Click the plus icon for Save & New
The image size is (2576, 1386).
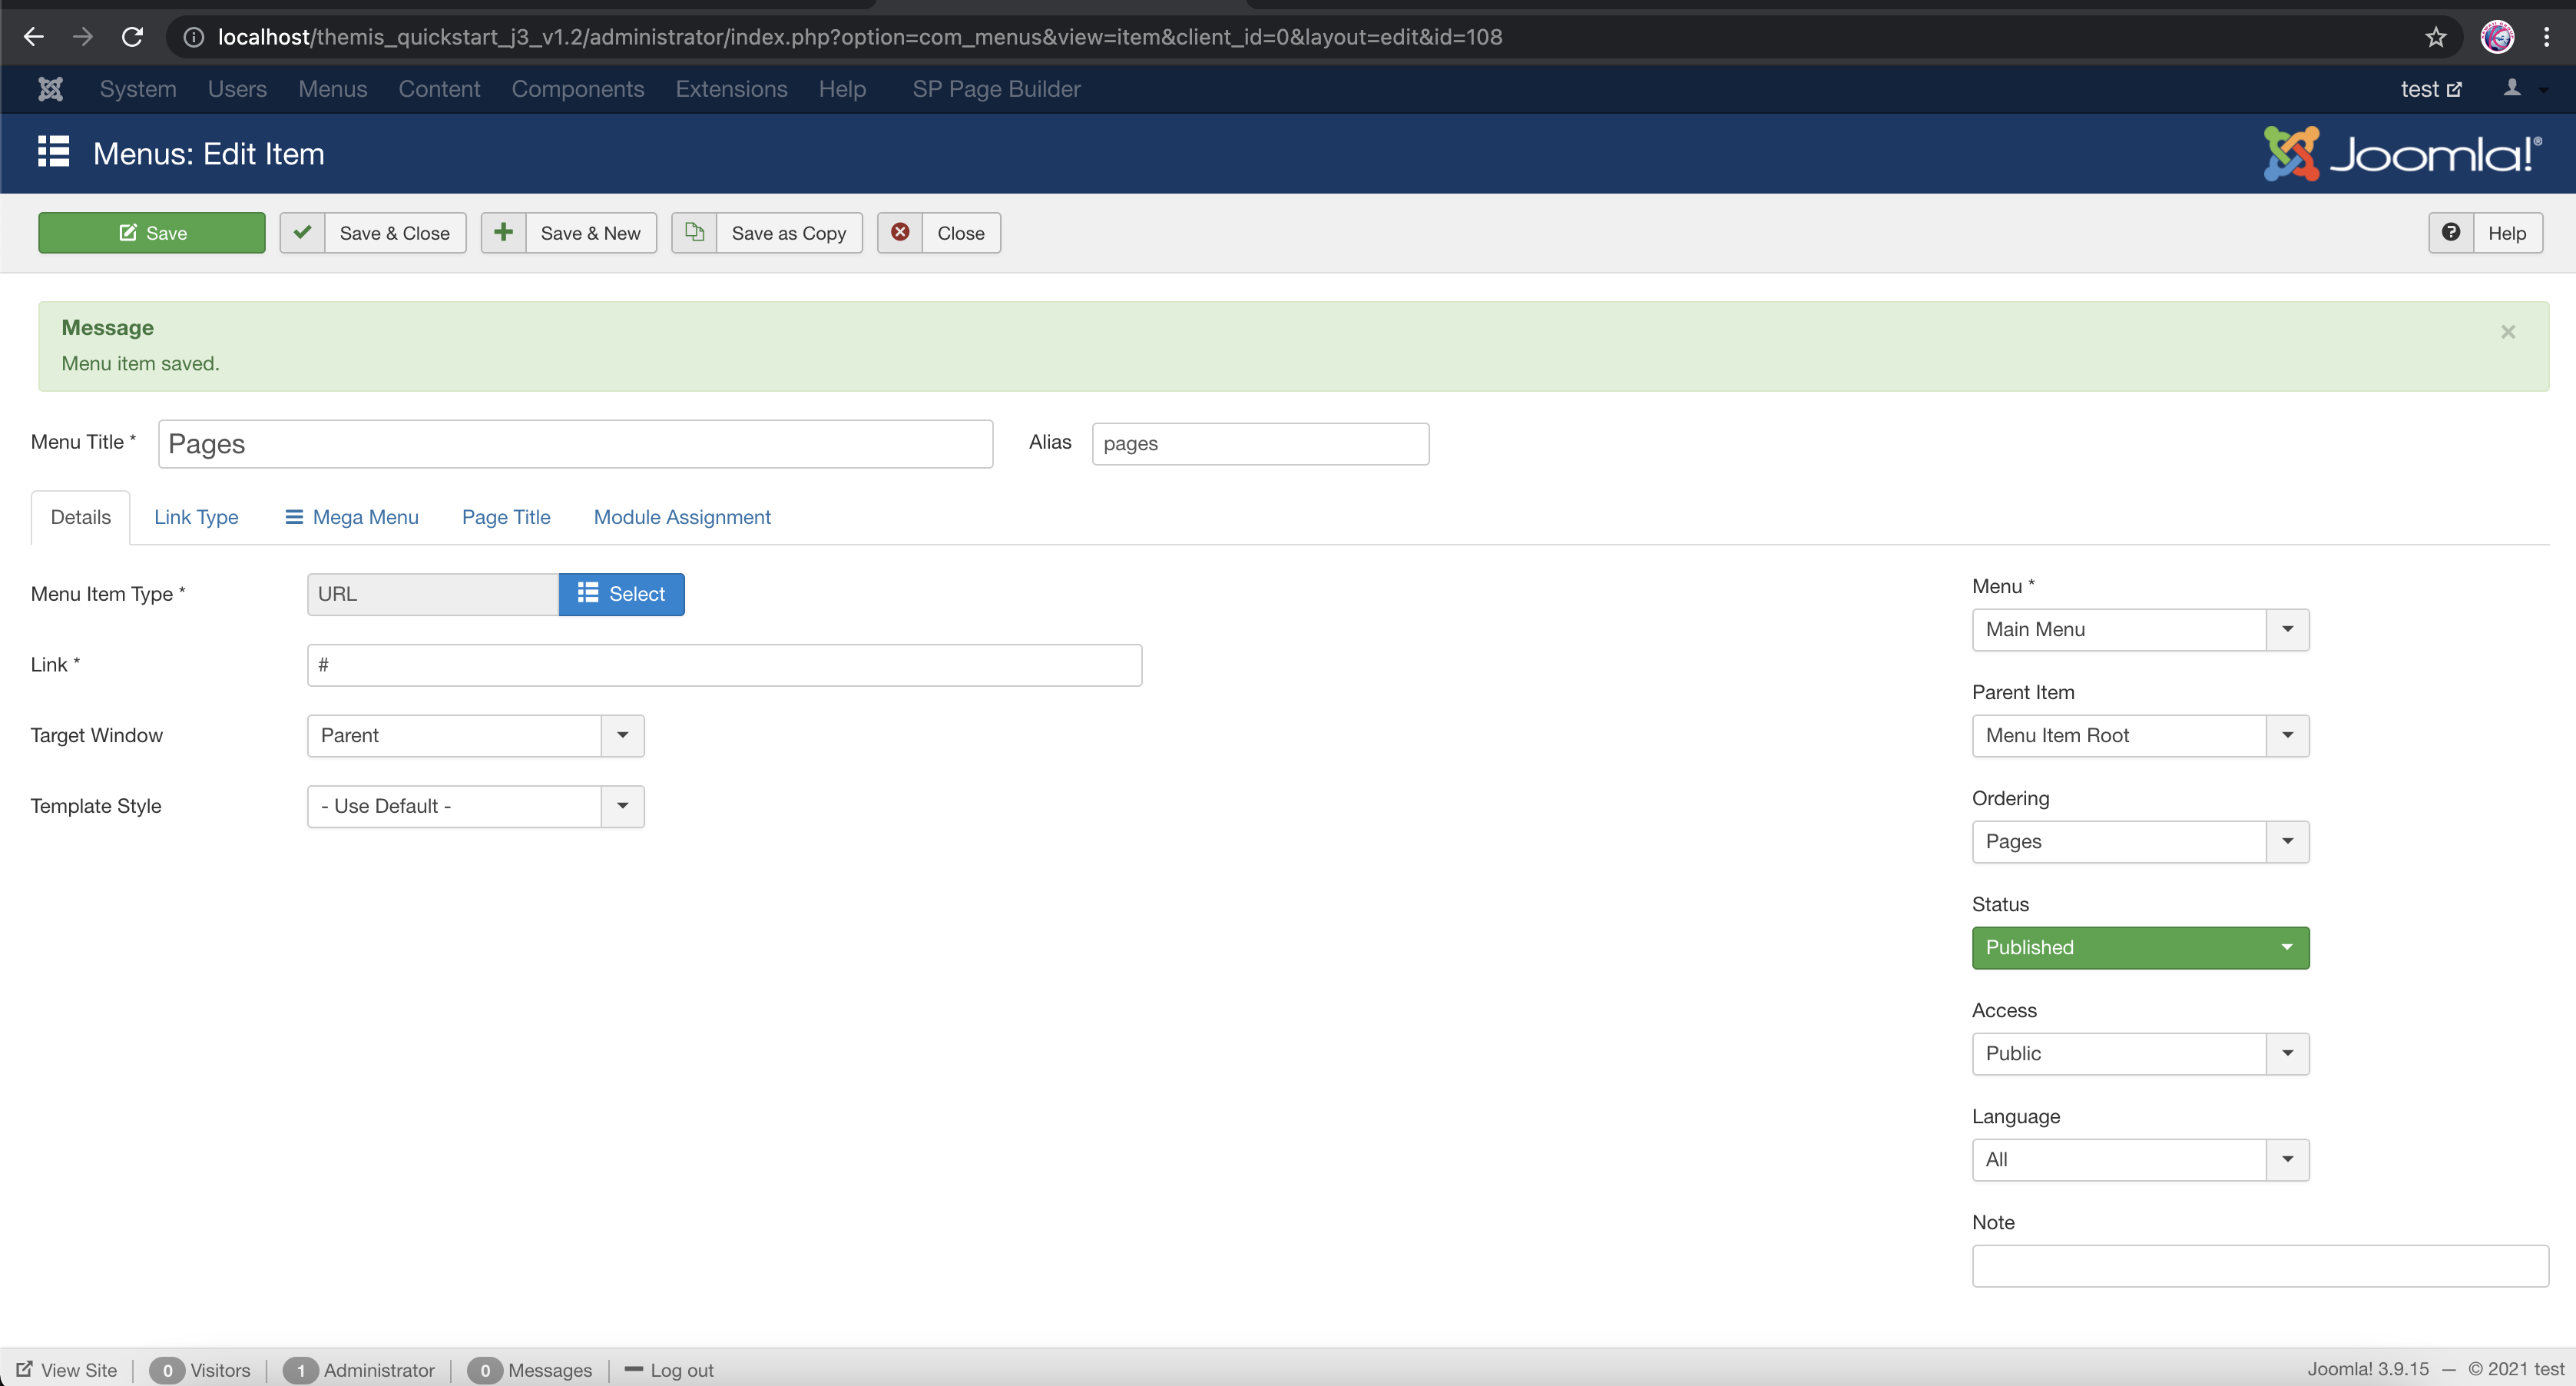[503, 232]
